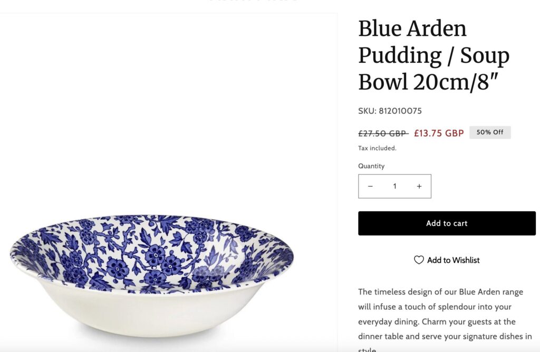
Task: Click the "Bowl 20cm/8″" line of the title
Action: [427, 83]
